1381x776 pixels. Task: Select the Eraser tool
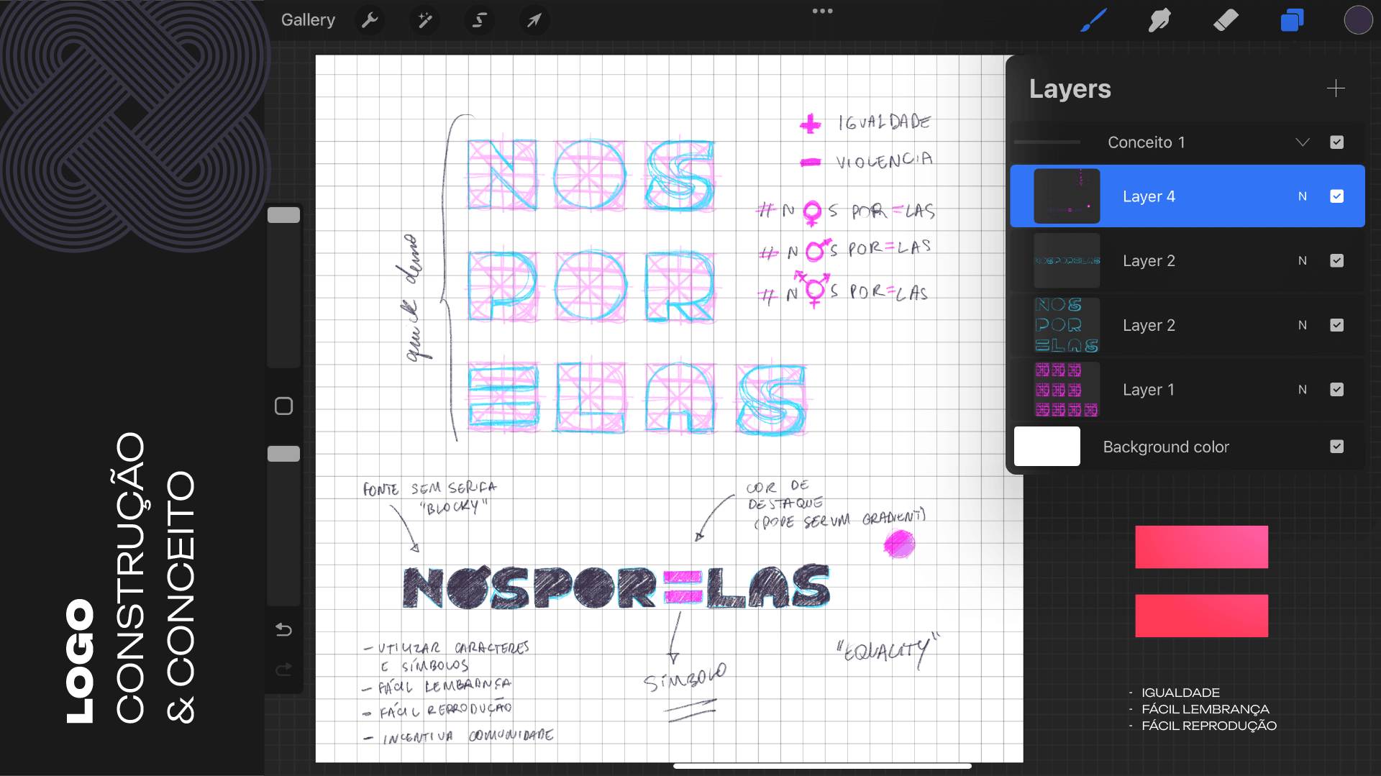coord(1226,20)
